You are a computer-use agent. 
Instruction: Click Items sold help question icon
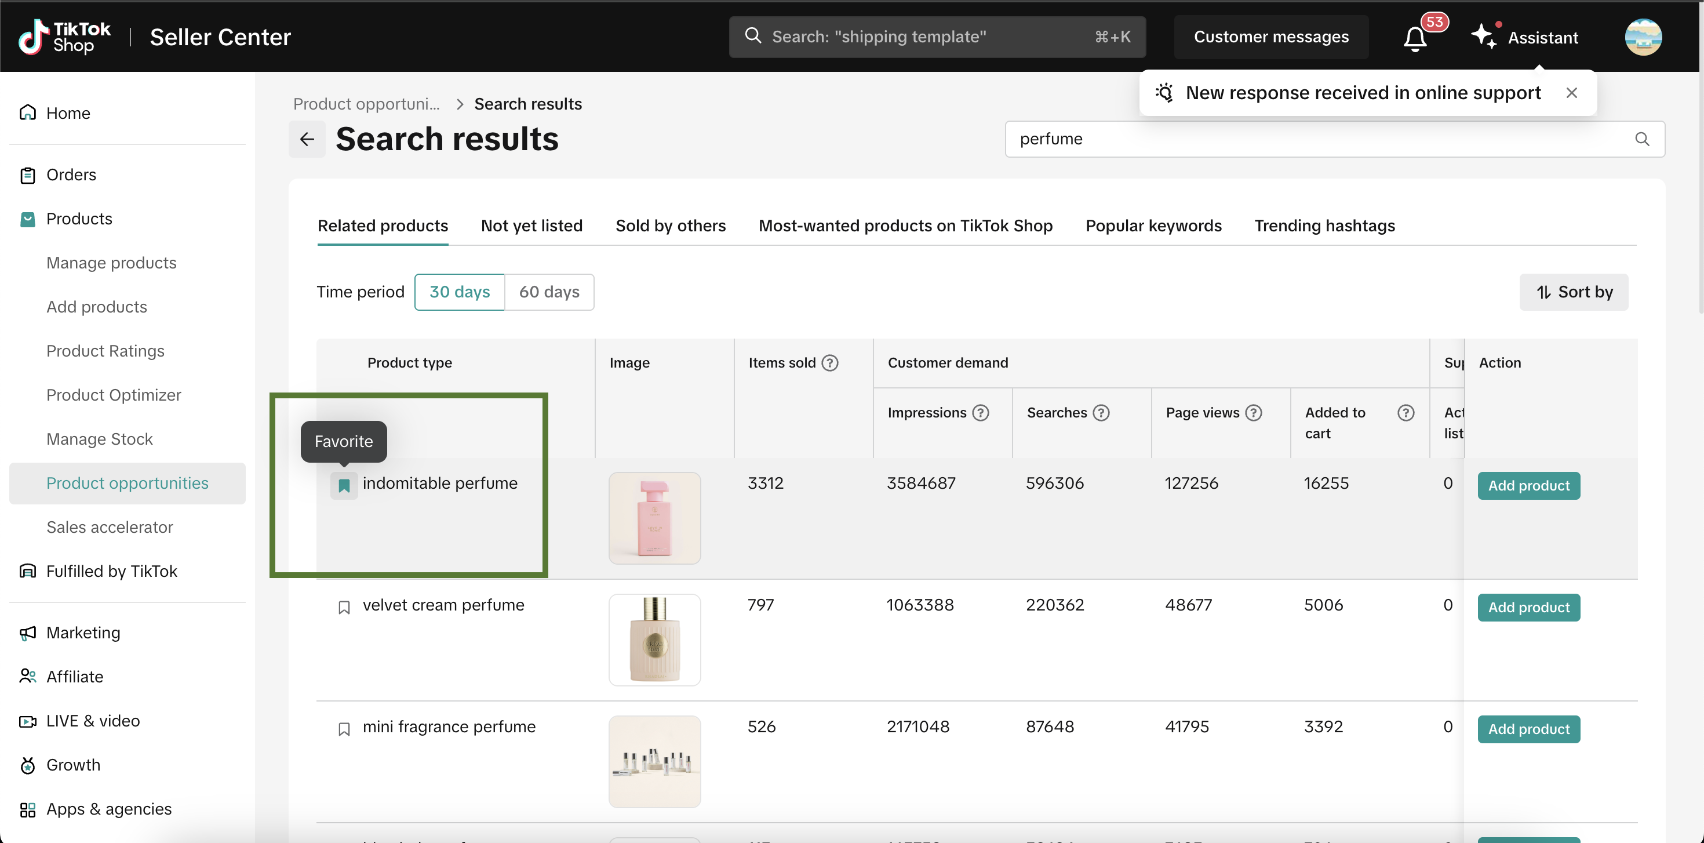coord(829,362)
